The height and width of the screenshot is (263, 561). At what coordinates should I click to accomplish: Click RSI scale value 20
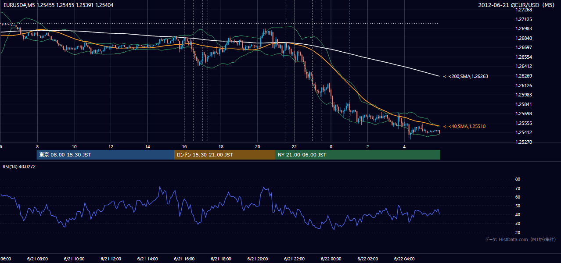[518, 232]
